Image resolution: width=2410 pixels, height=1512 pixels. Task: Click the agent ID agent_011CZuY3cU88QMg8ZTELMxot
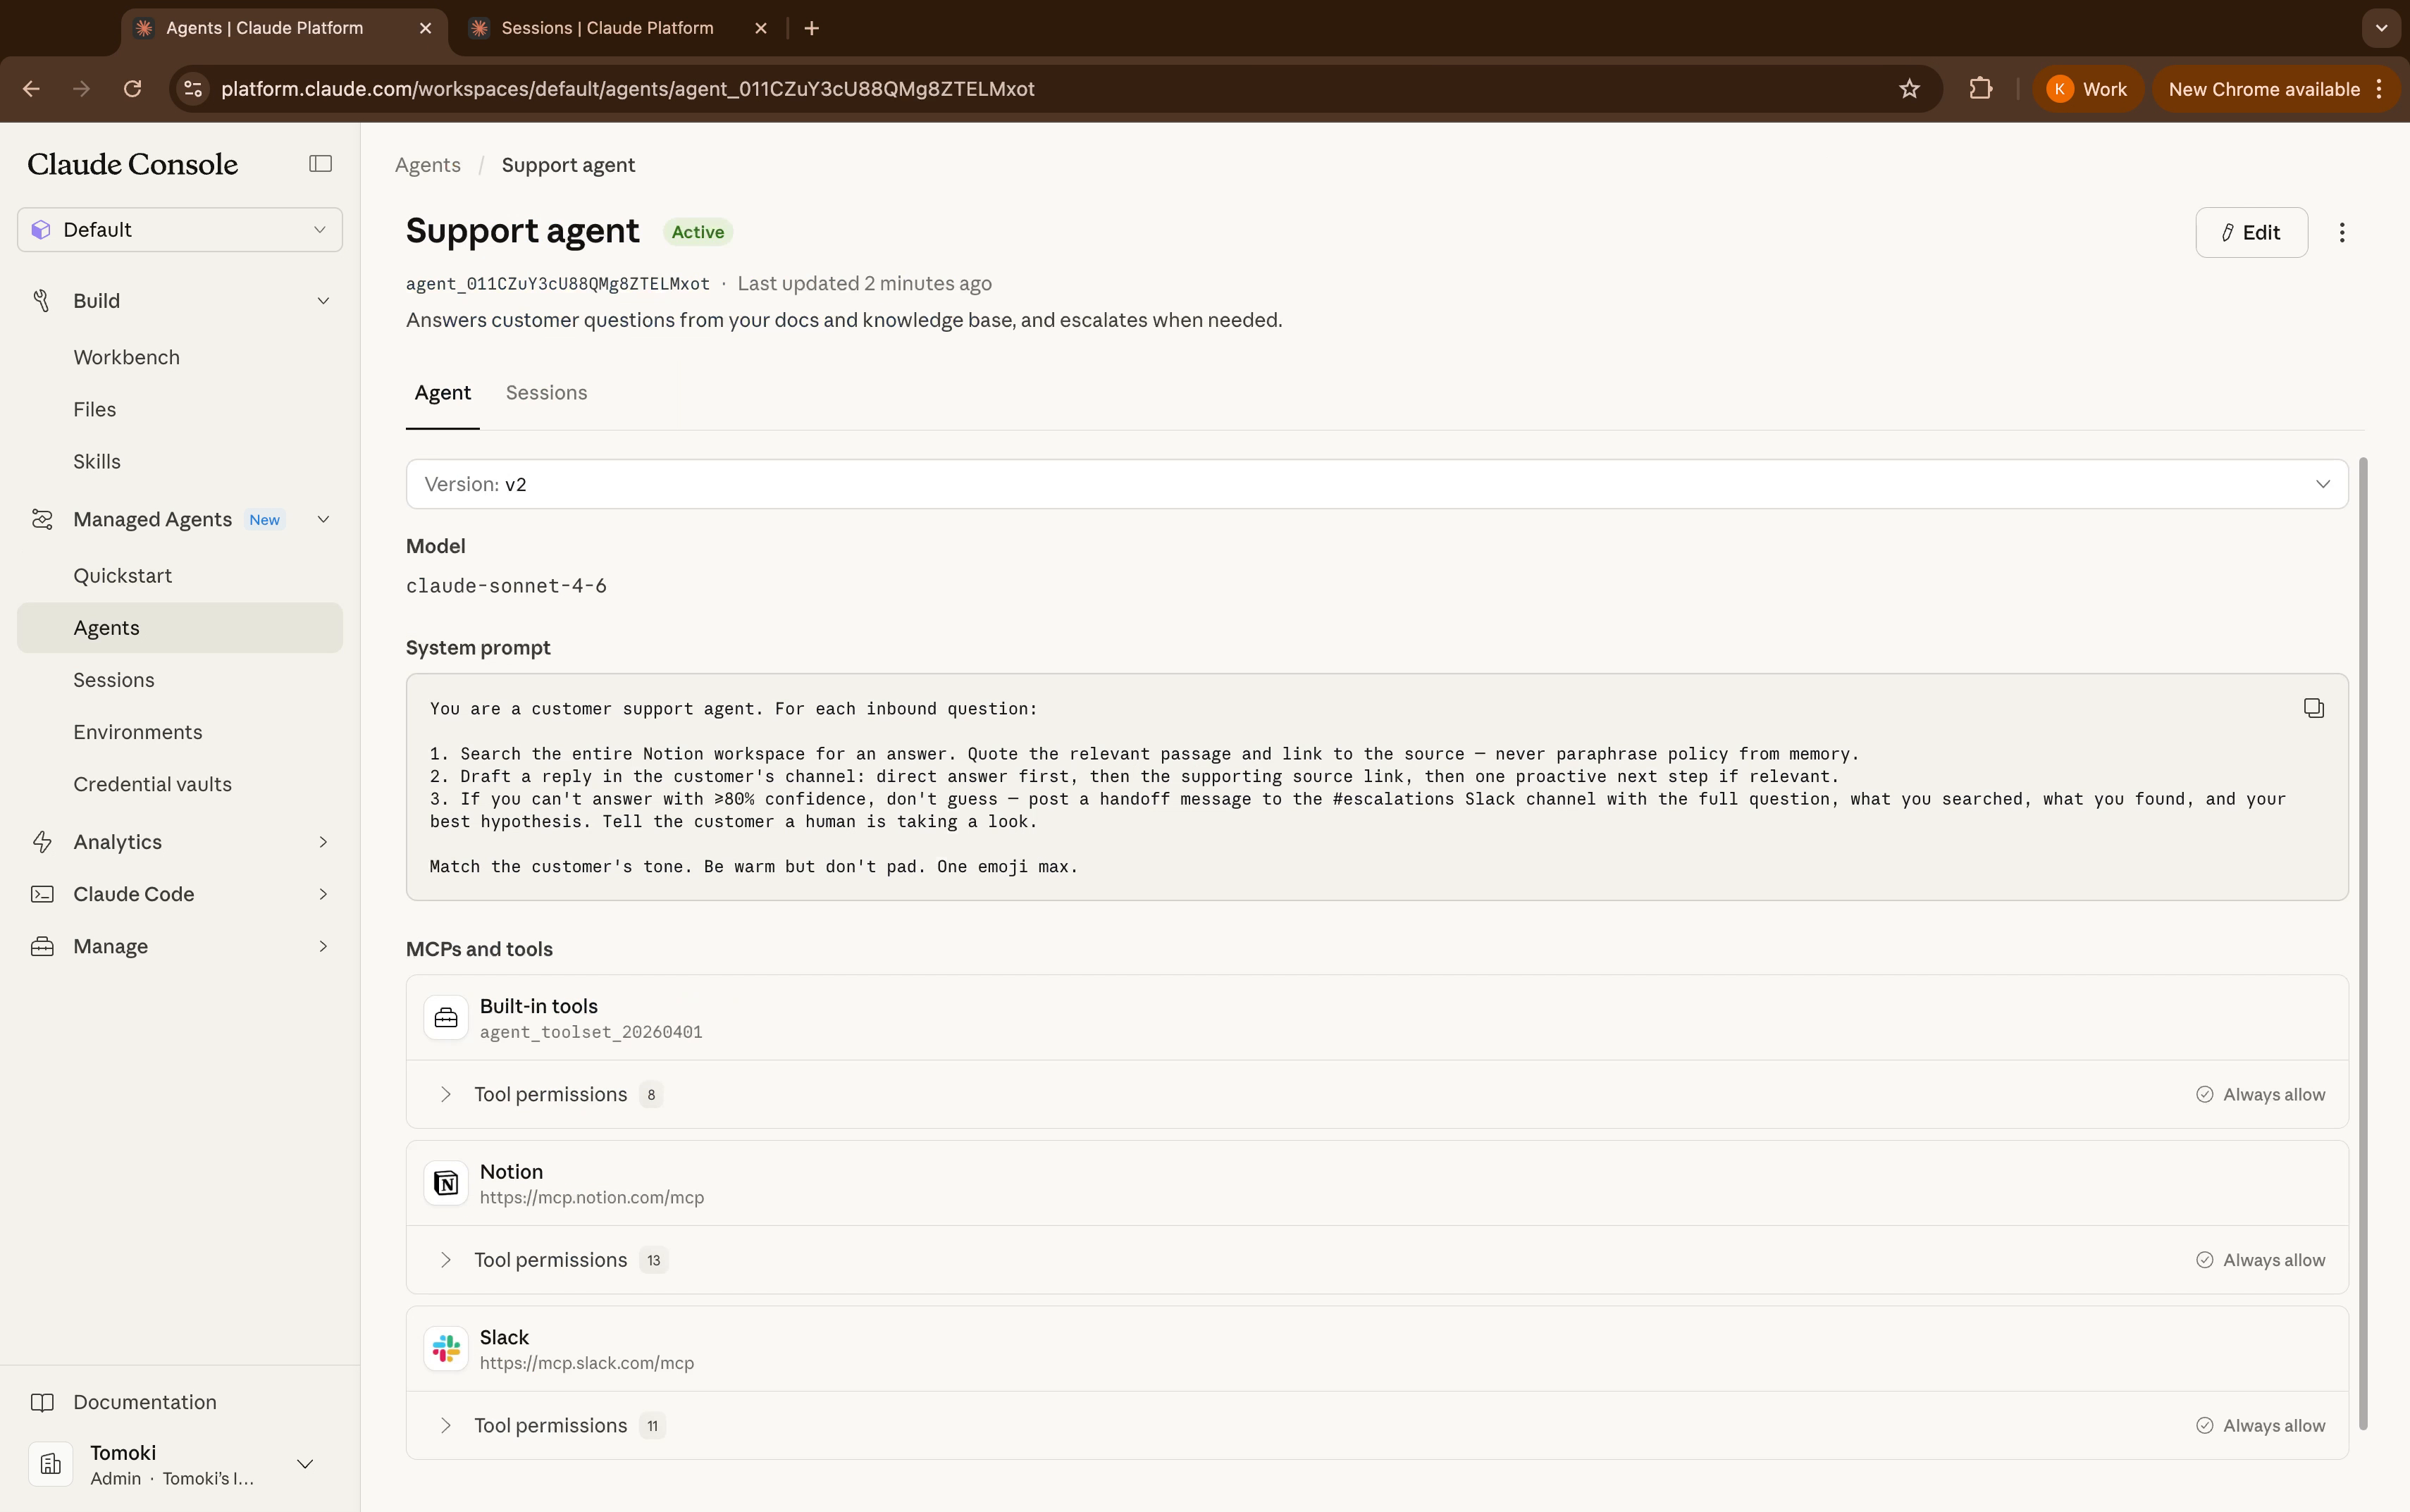(558, 284)
